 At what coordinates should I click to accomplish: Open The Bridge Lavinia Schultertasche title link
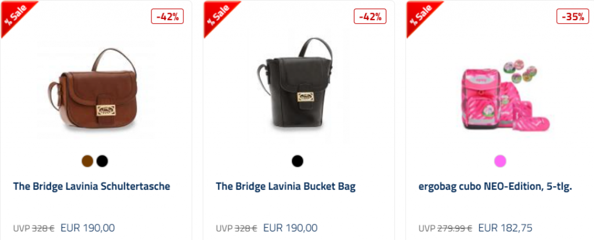click(92, 186)
